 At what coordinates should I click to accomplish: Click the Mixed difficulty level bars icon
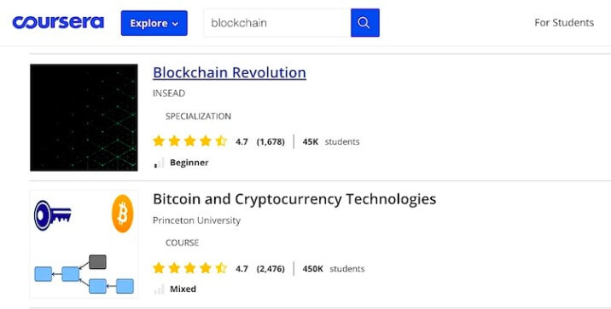(159, 289)
